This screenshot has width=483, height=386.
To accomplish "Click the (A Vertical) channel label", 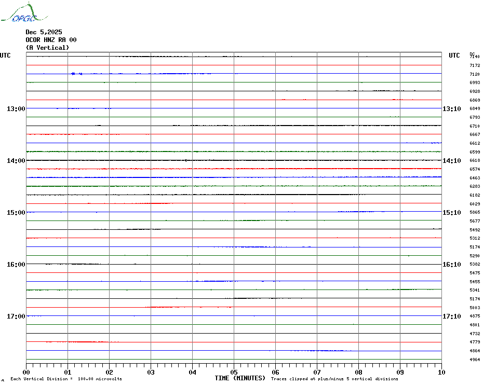I will tap(47, 48).
